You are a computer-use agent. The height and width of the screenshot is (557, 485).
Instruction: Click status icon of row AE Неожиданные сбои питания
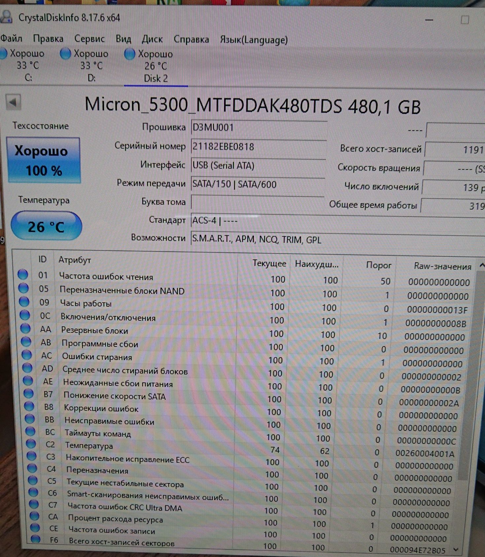click(x=28, y=380)
